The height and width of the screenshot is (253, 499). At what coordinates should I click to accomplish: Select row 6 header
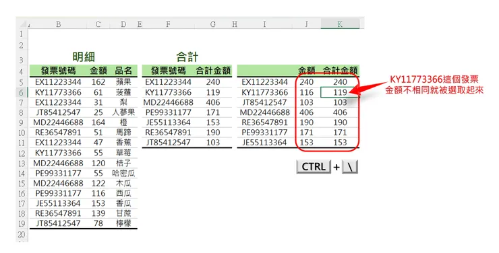(22, 92)
